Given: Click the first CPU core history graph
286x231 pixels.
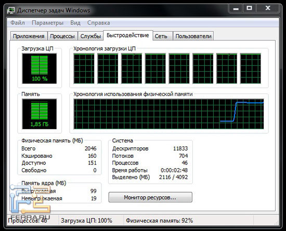Looking at the screenshot, I should (84, 69).
